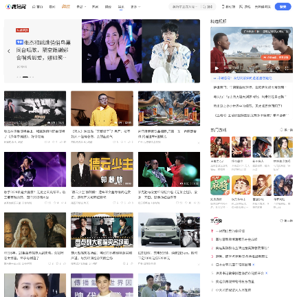Open the last playlist item starting with a bracket
This screenshot has width=297, height=297.
251,115
